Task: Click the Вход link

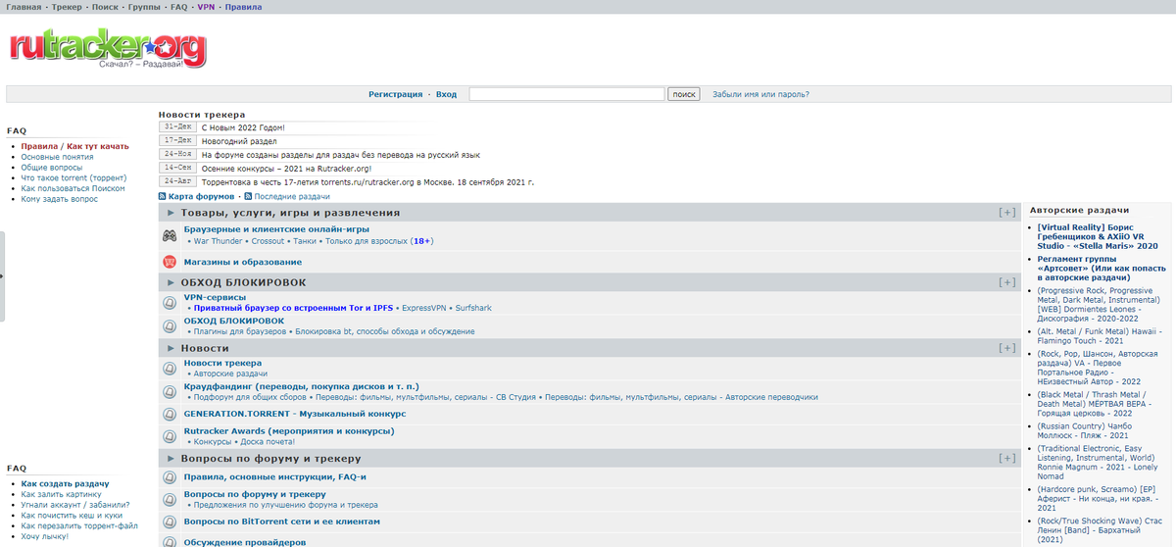Action: pyautogui.click(x=446, y=95)
